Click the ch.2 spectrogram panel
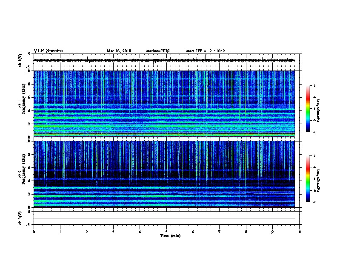Screen dimensions: 337x260 coord(164,174)
